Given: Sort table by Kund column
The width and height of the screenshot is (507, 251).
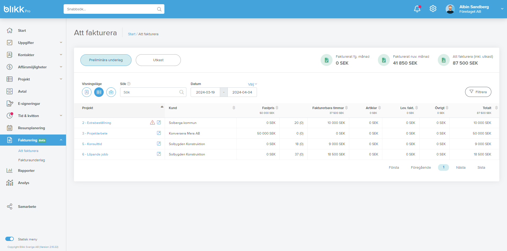Looking at the screenshot, I should click(234, 108).
